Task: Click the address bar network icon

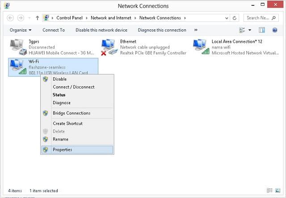Action: tap(46, 18)
